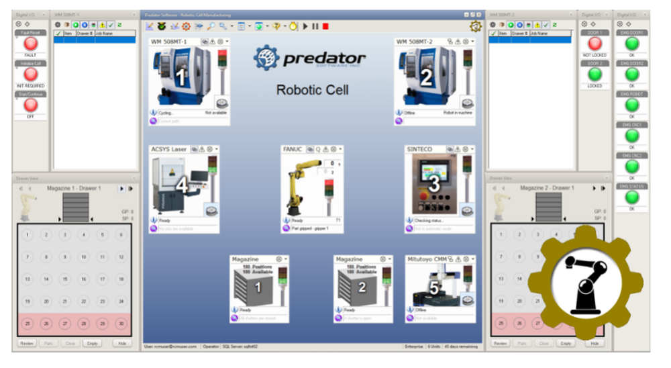Click the orange gear icon in main toolbar
Screen dimensions: 671x368
pyautogui.click(x=186, y=26)
